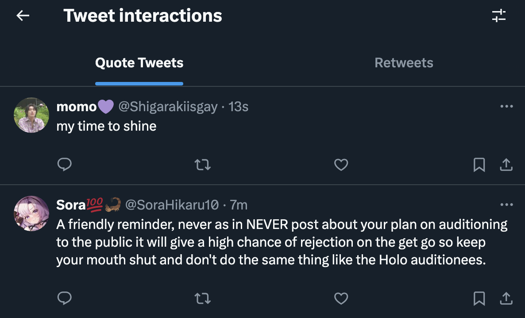525x318 pixels.
Task: Switch to the Retweets tab
Action: point(404,63)
